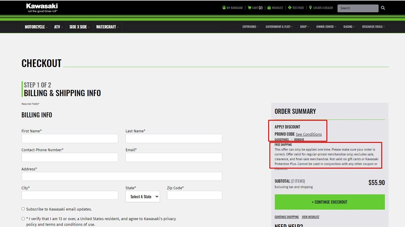This screenshot has height=227, width=405.
Task: Click the Locate a Dealer pin icon
Action: point(310,8)
